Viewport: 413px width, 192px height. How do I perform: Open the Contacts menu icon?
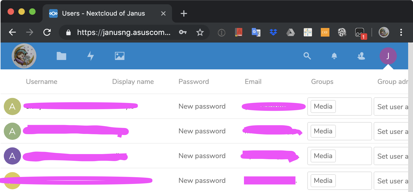pyautogui.click(x=361, y=56)
